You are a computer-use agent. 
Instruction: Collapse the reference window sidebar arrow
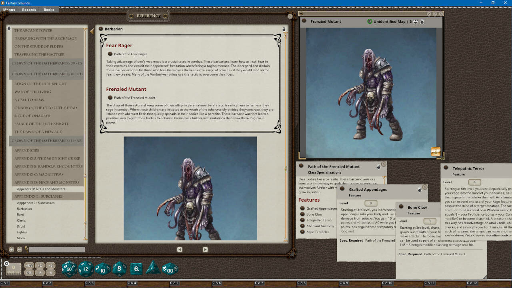tap(92, 31)
